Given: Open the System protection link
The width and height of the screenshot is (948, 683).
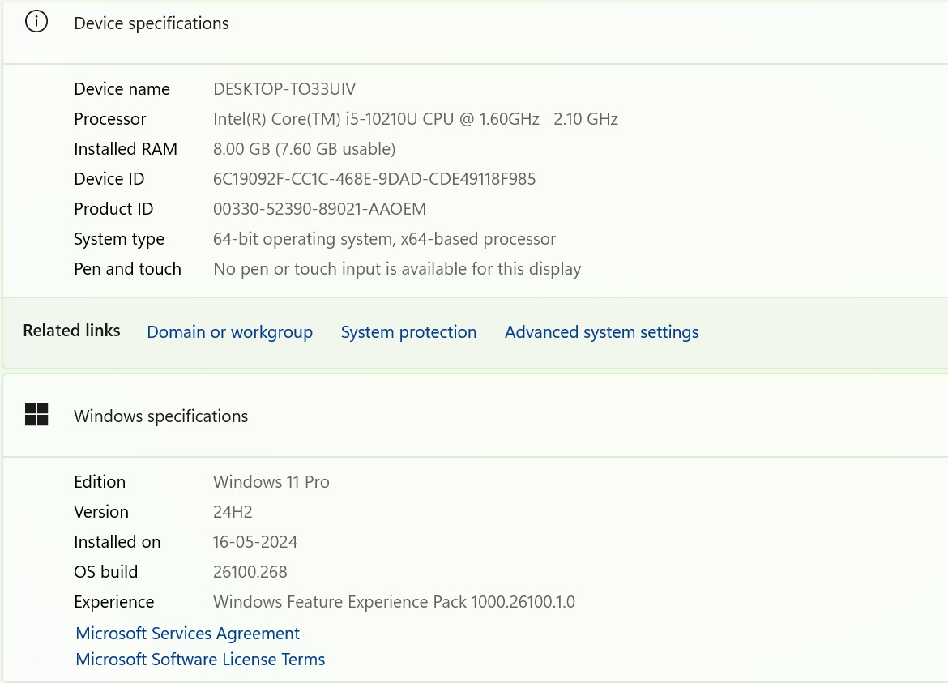Looking at the screenshot, I should (x=408, y=332).
